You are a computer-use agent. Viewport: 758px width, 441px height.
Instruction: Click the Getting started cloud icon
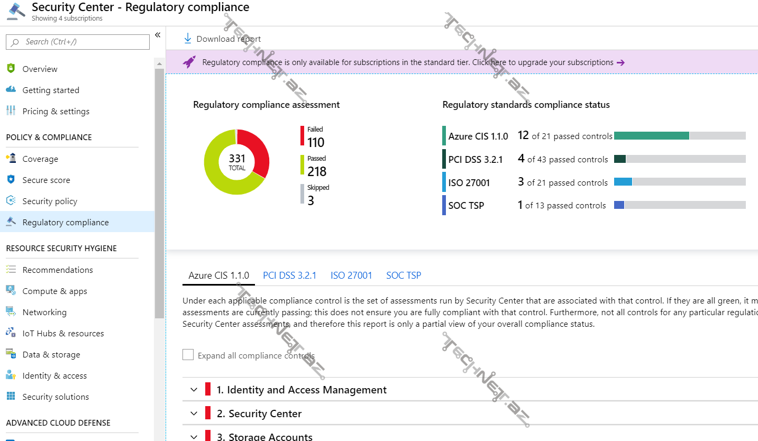[11, 90]
